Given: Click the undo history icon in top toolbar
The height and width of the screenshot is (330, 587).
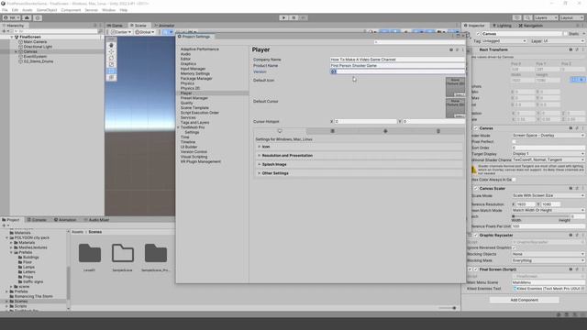Looking at the screenshot, I should click(517, 17).
